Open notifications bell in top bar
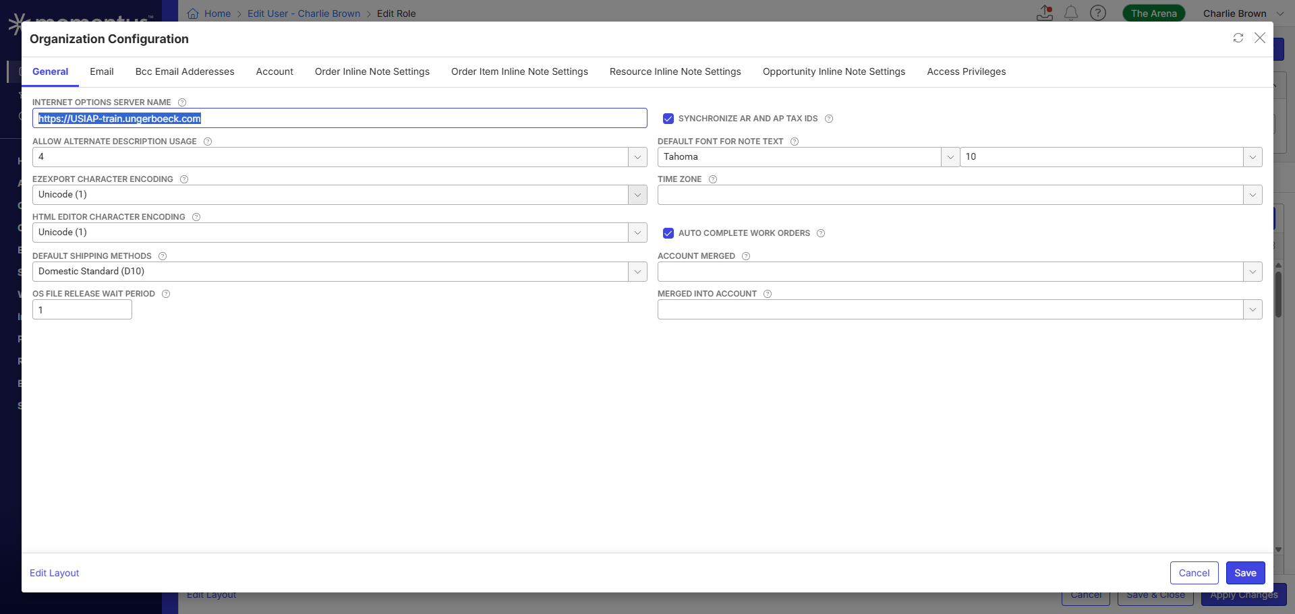 point(1071,13)
